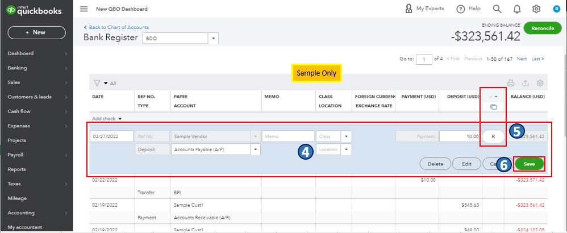Open the settings gear icon in header
Image resolution: width=567 pixels, height=233 pixels.
[x=536, y=9]
